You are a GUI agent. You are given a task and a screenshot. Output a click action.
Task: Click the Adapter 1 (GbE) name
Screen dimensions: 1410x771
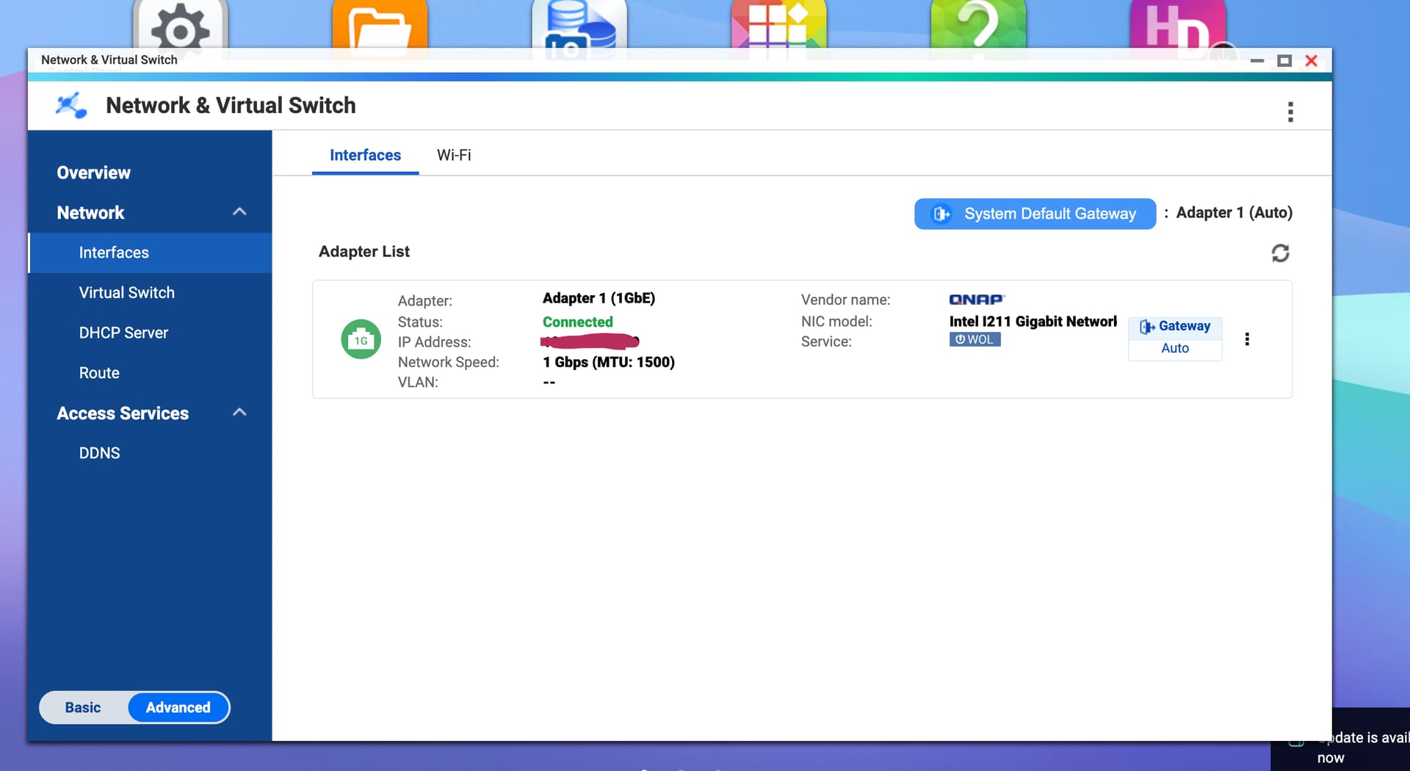(599, 298)
